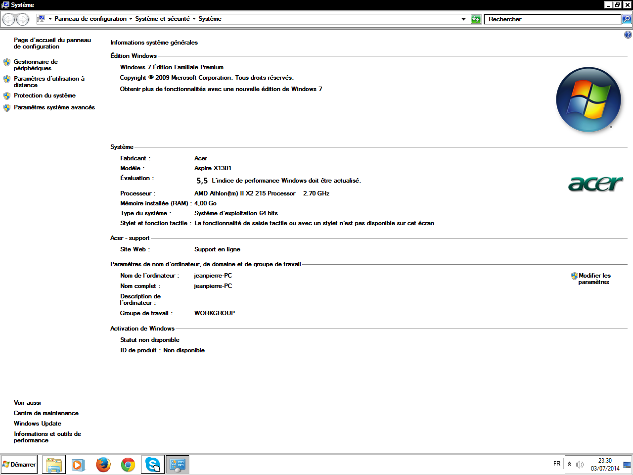Click the control panel icon in address bar

[x=42, y=19]
